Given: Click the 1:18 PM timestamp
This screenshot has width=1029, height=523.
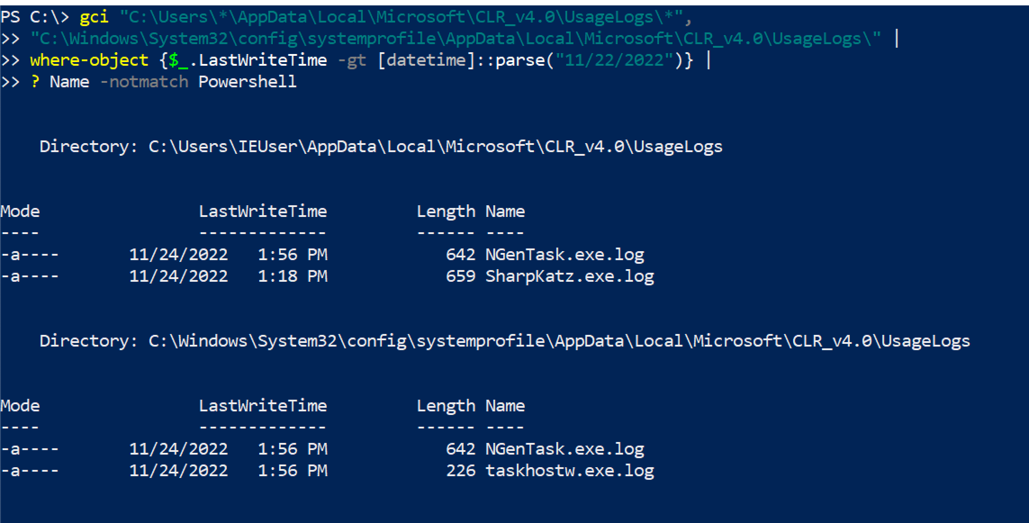Looking at the screenshot, I should (293, 276).
